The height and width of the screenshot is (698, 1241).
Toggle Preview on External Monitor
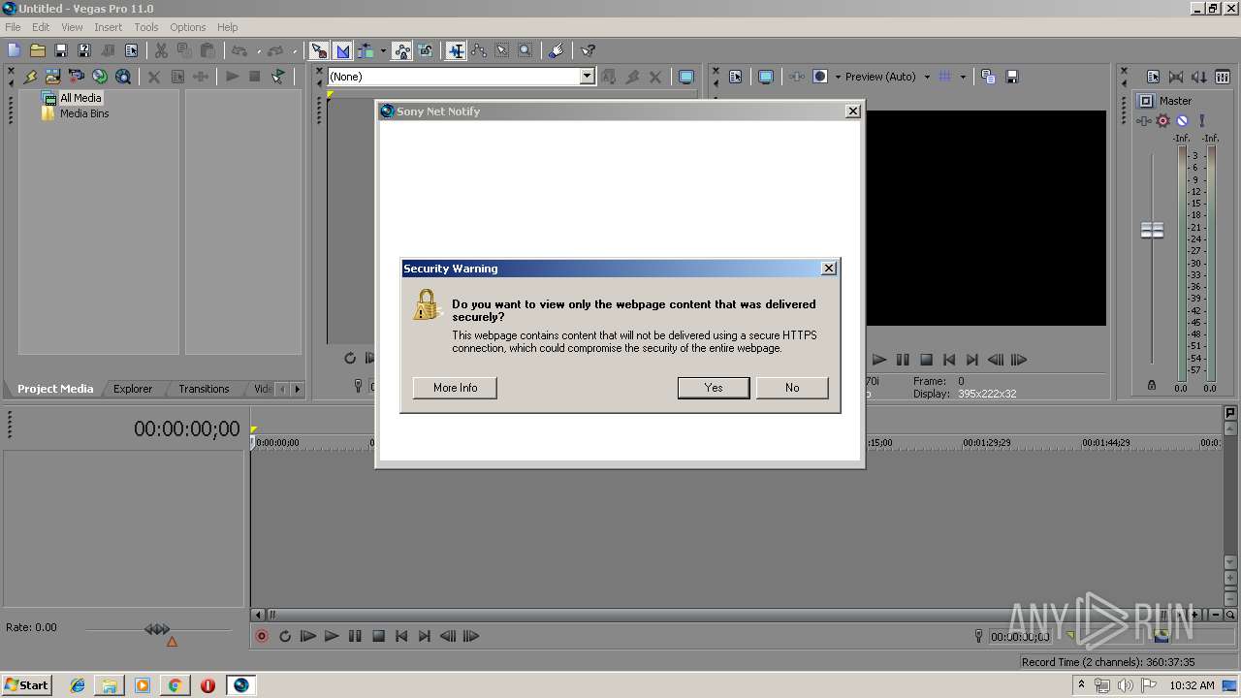(x=766, y=77)
